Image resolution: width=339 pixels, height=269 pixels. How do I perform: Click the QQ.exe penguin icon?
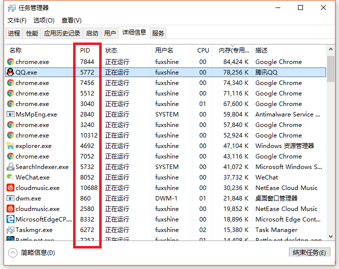click(x=10, y=72)
